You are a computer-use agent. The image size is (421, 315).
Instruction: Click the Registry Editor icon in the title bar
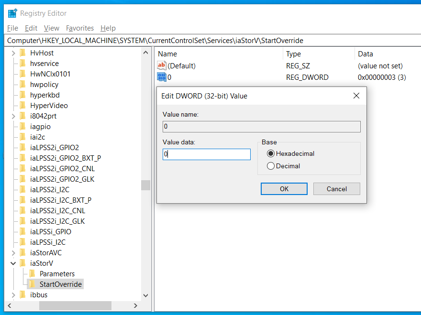pyautogui.click(x=12, y=13)
